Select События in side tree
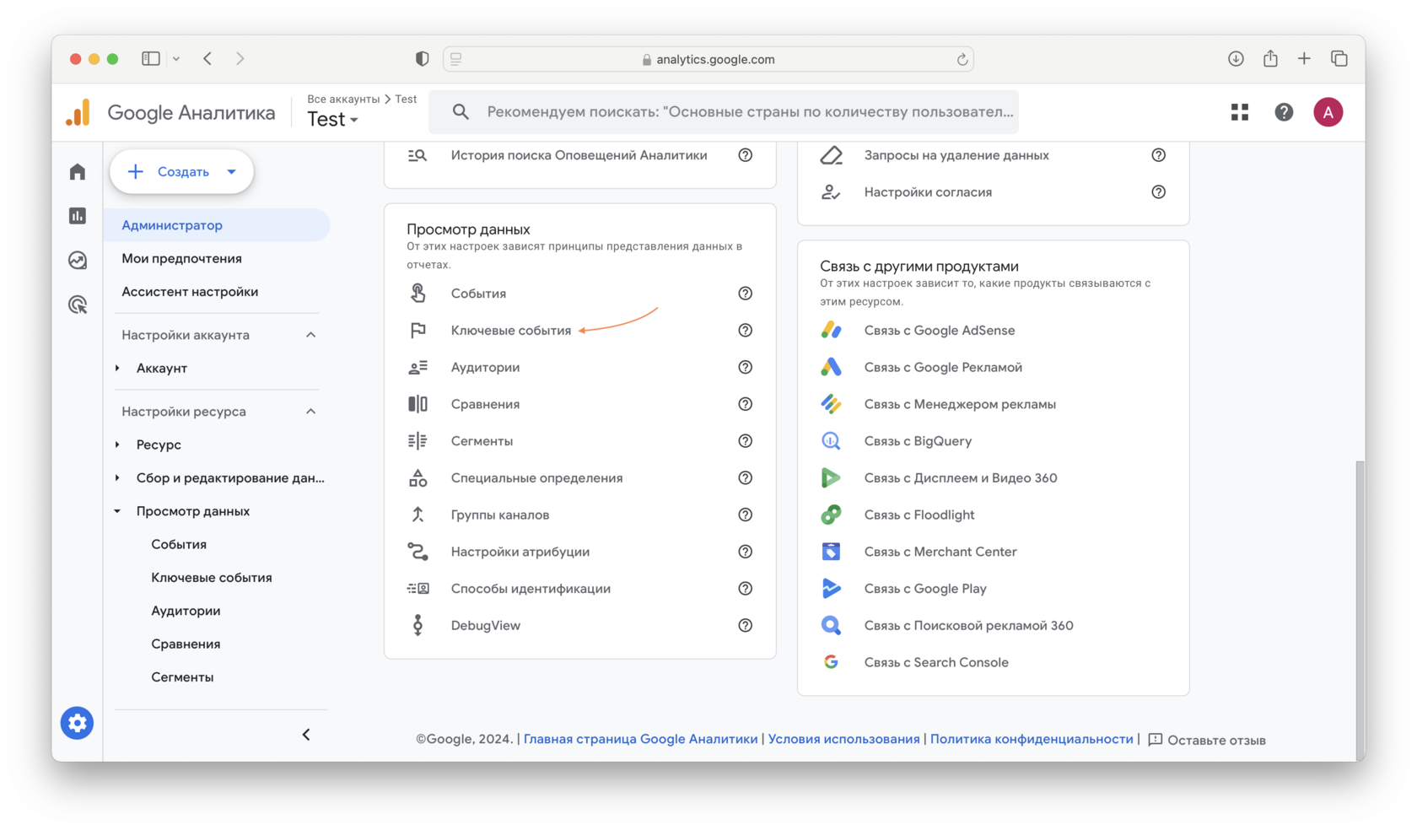The width and height of the screenshot is (1417, 830). pyautogui.click(x=179, y=544)
